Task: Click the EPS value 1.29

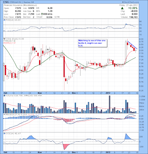Action: pos(50,11)
